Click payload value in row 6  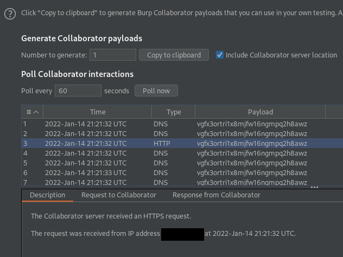point(252,172)
